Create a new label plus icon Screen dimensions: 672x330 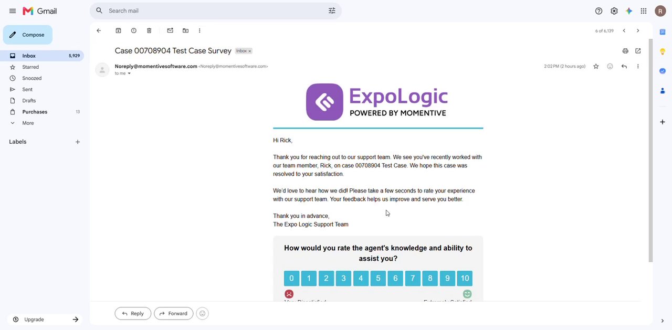point(78,142)
